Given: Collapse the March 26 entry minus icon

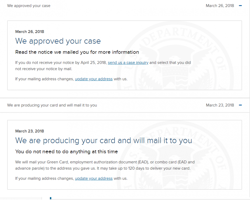Looking at the screenshot, I should pyautogui.click(x=240, y=6).
